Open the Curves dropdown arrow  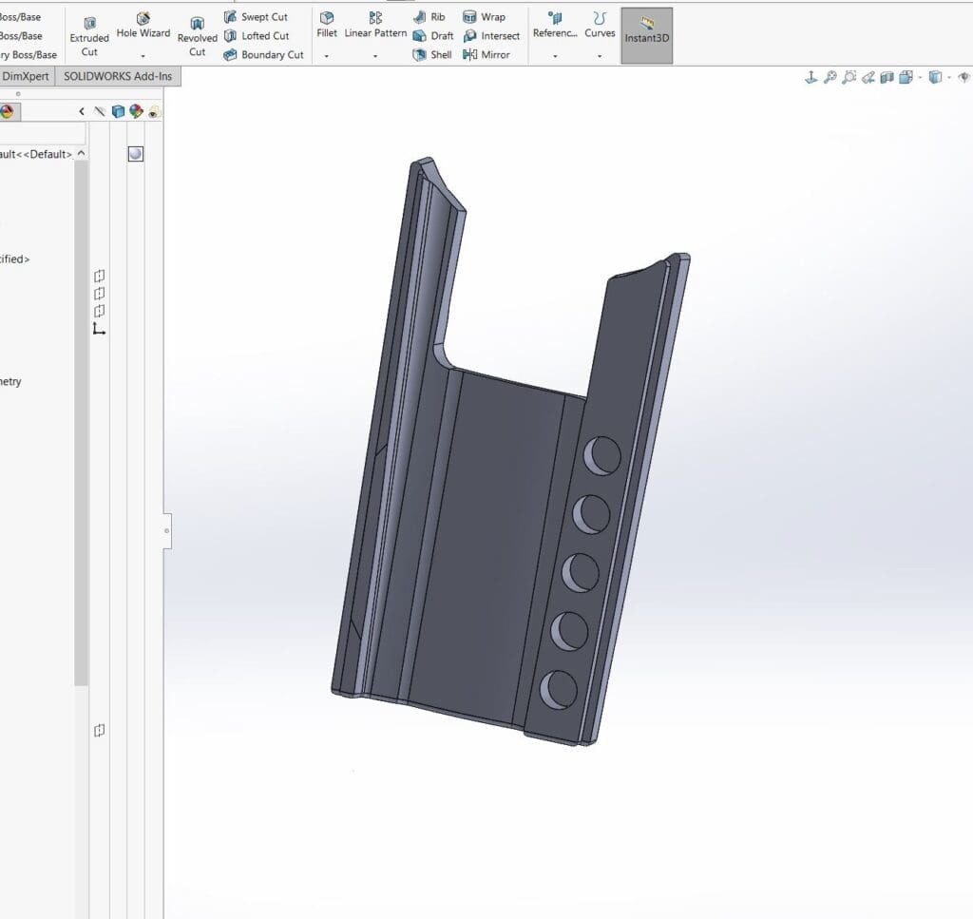click(x=600, y=56)
